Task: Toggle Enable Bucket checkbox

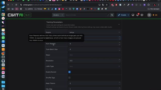Action: coord(69,72)
